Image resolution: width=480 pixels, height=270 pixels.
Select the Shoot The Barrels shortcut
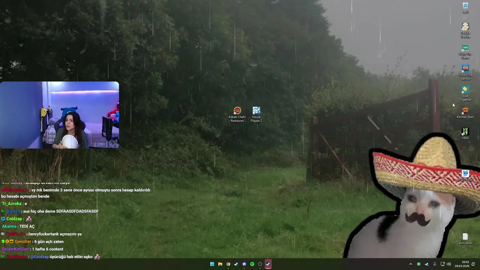point(465,73)
